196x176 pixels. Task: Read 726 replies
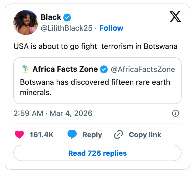97,153
